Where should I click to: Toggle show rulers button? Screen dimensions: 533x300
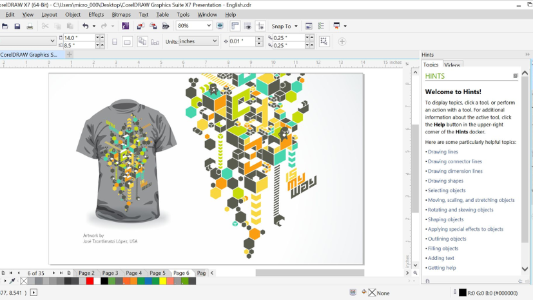[x=235, y=26]
